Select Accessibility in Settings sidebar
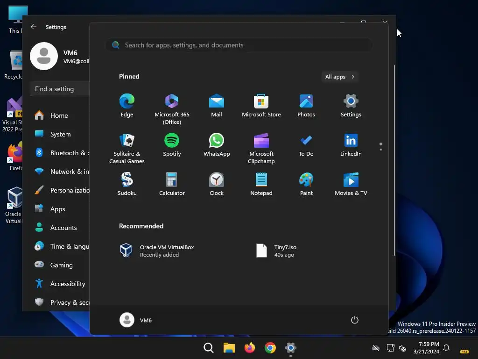The width and height of the screenshot is (478, 359). pyautogui.click(x=60, y=284)
